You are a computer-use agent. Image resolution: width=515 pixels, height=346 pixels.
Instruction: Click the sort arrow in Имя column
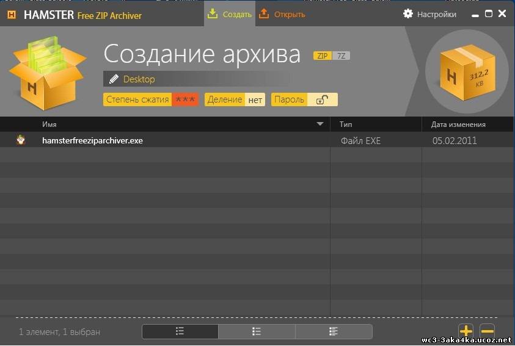[320, 124]
